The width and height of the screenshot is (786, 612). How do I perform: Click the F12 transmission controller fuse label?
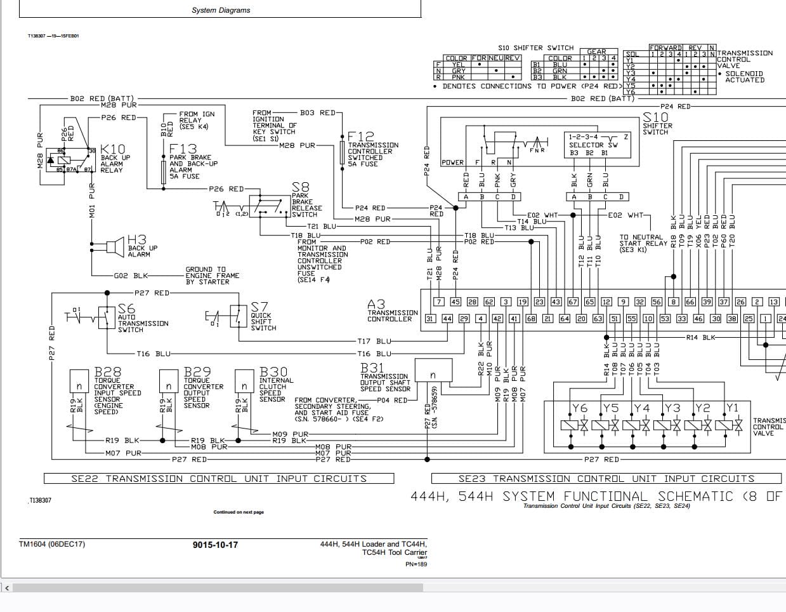coord(373,149)
